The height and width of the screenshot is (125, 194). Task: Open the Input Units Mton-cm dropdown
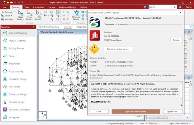179,124
